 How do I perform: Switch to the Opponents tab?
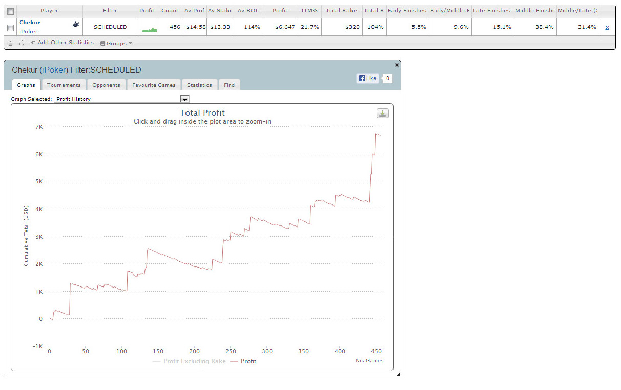(106, 85)
